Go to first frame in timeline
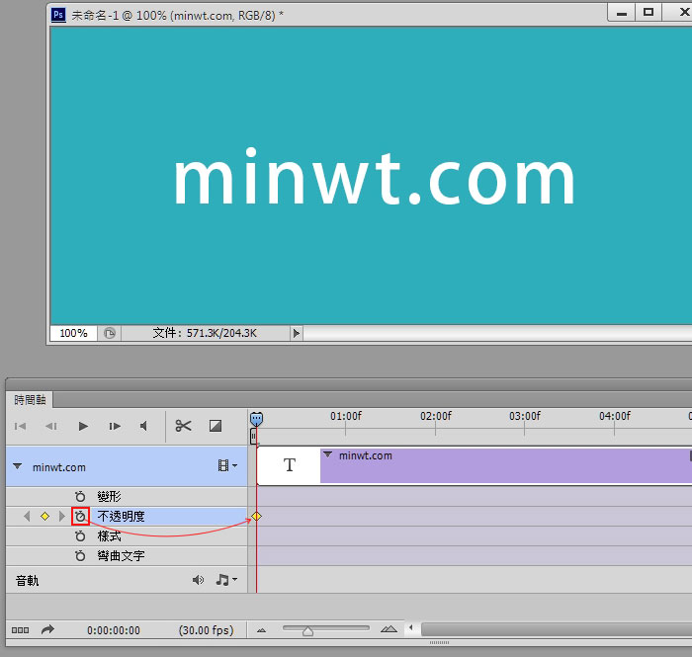The image size is (692, 657). tap(21, 426)
